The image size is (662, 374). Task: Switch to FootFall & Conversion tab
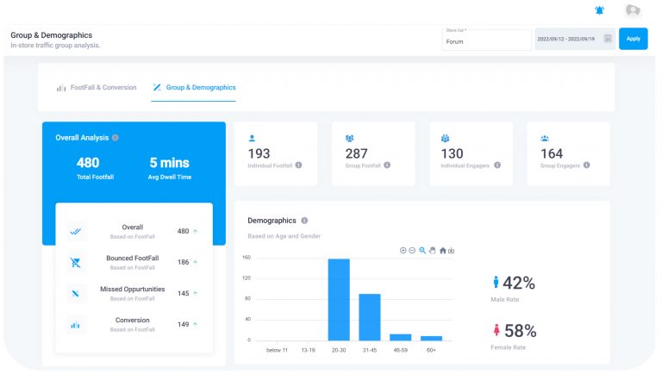tap(97, 87)
